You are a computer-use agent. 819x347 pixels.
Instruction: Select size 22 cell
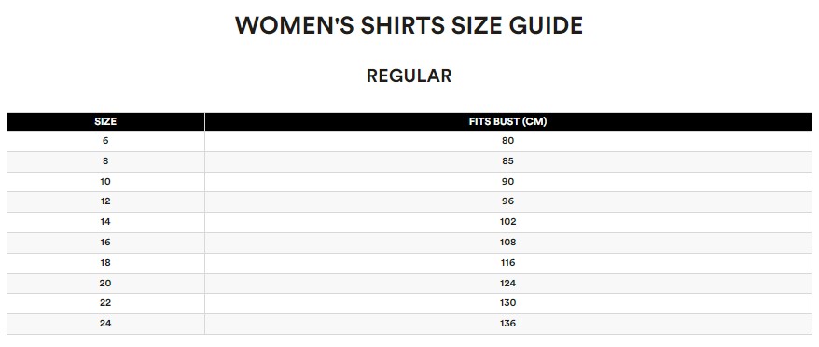pyautogui.click(x=105, y=303)
